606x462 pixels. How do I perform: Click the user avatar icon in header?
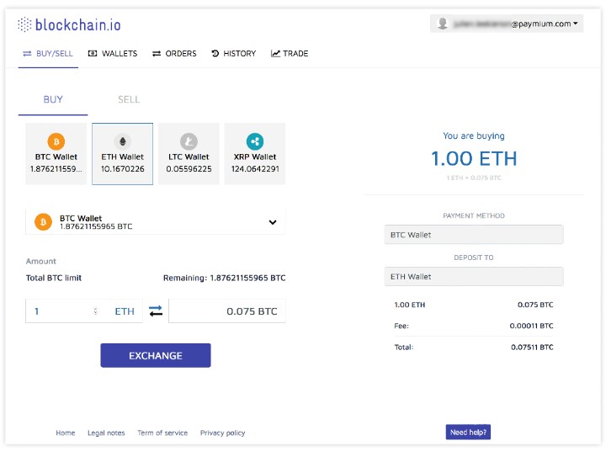coord(443,24)
